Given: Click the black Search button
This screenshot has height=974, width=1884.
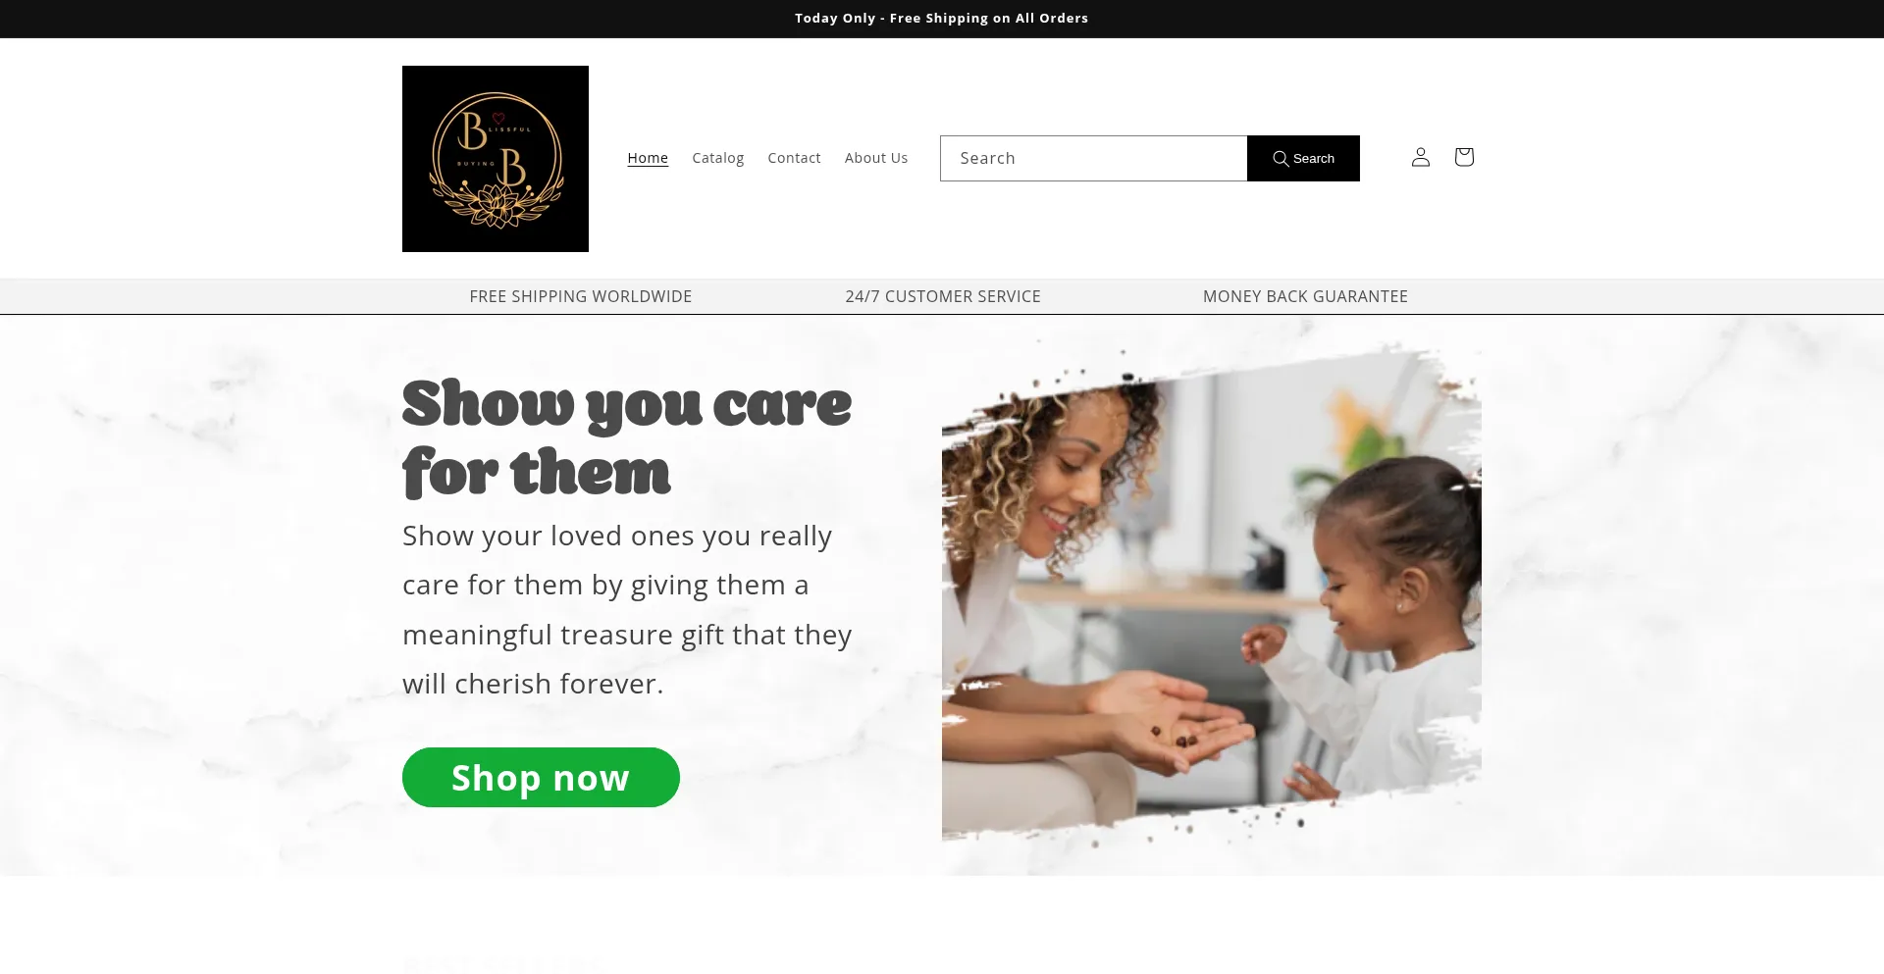Looking at the screenshot, I should tap(1303, 158).
